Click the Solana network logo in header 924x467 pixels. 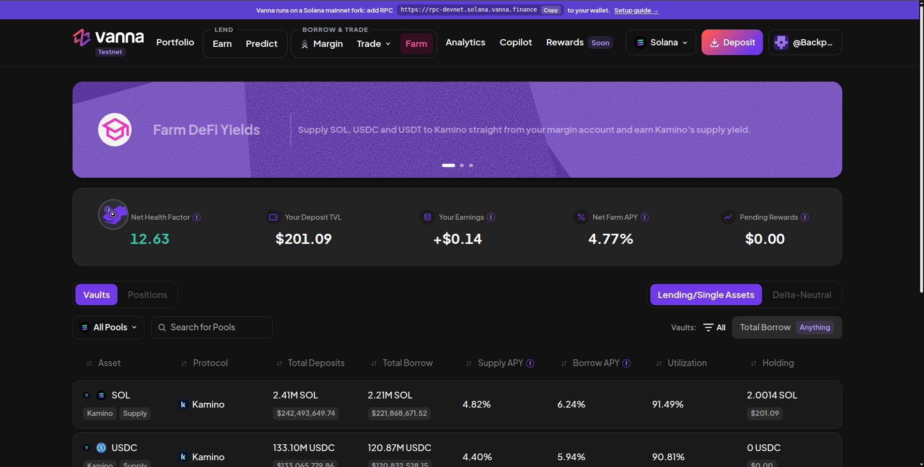point(640,42)
